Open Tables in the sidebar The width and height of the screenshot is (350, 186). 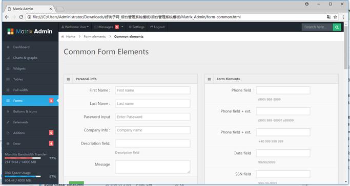(30, 79)
